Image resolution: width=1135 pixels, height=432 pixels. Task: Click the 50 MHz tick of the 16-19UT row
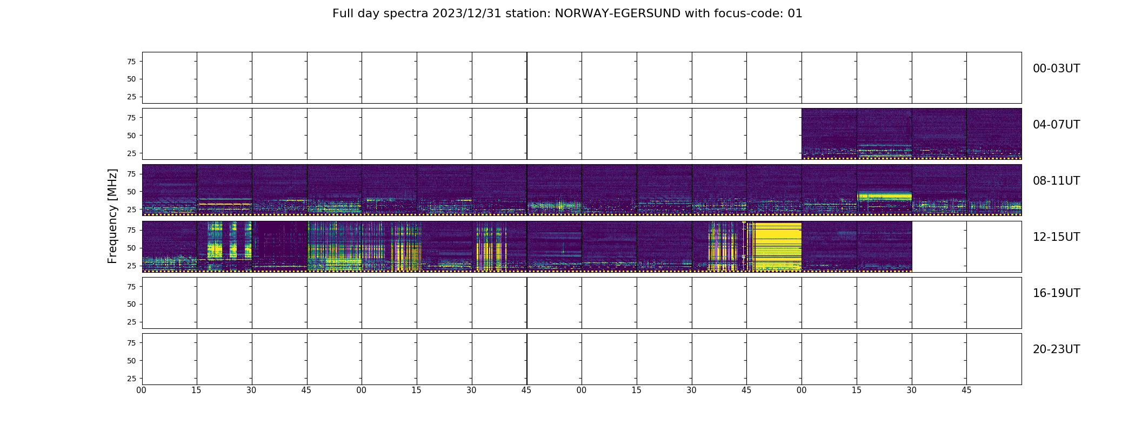pyautogui.click(x=131, y=304)
